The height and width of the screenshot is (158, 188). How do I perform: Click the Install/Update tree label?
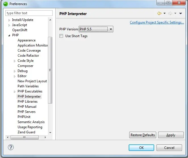(23, 20)
